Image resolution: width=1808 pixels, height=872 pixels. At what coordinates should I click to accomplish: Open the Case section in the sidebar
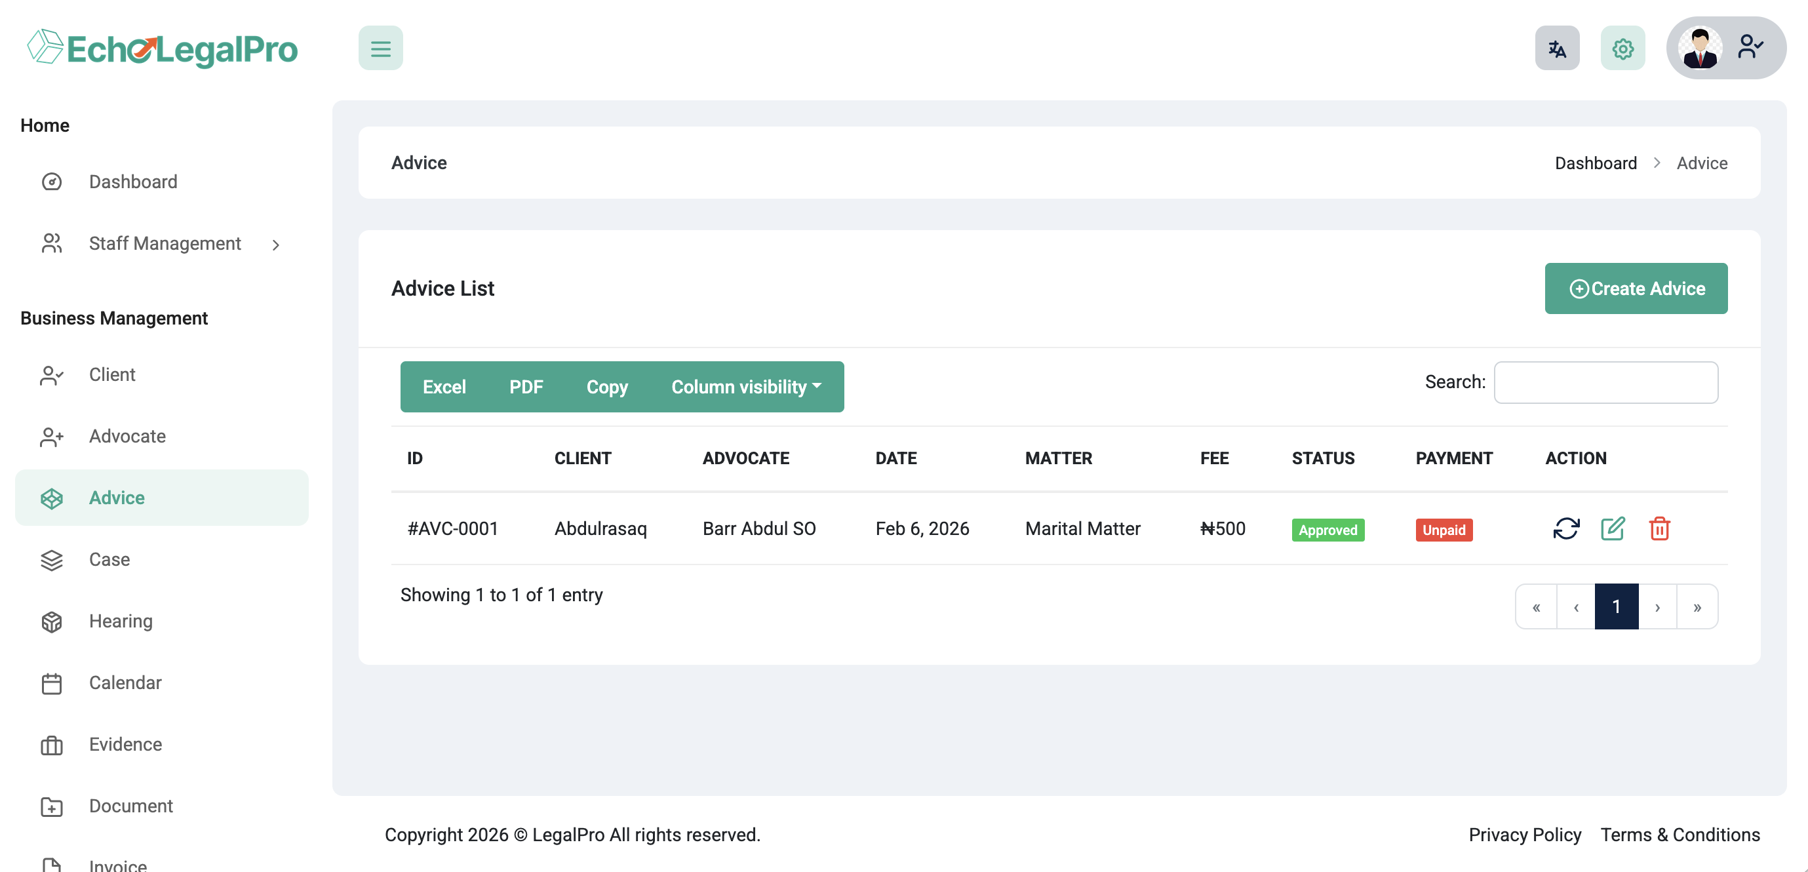point(109,559)
